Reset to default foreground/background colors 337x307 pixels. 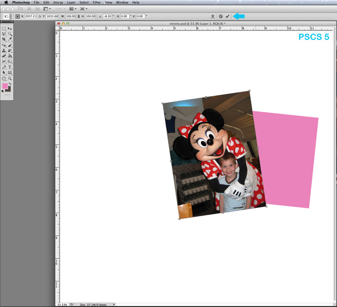coord(3,91)
